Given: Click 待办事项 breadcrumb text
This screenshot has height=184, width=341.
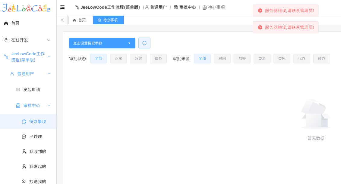Looking at the screenshot, I should [216, 8].
